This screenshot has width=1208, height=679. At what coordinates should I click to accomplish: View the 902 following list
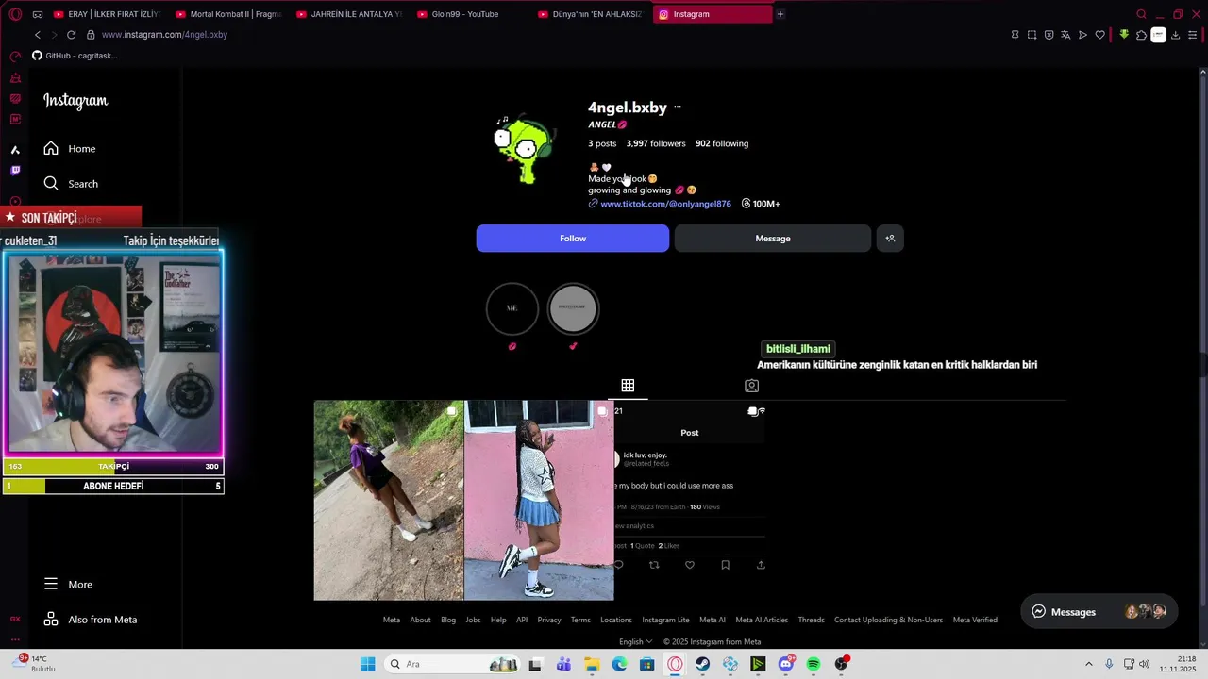(x=722, y=143)
